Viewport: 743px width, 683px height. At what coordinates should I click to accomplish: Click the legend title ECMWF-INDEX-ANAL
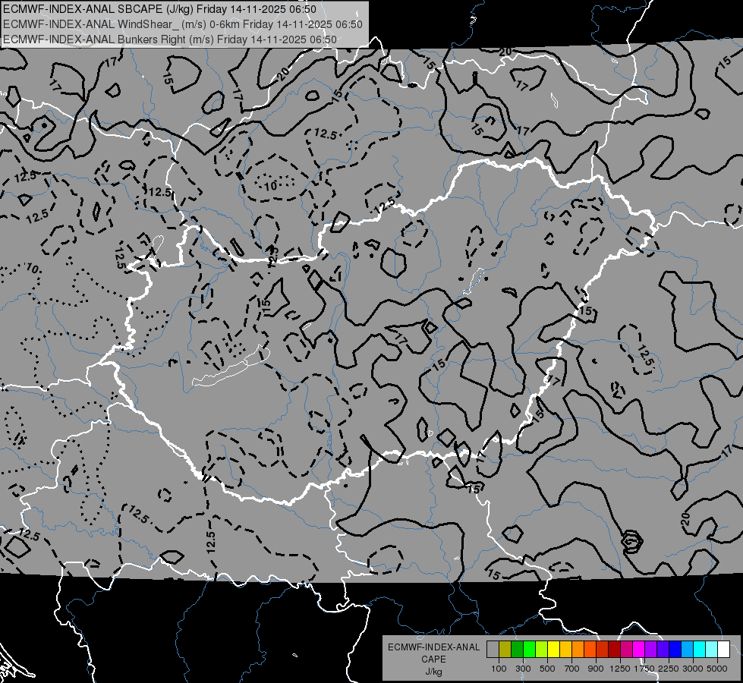pos(433,647)
